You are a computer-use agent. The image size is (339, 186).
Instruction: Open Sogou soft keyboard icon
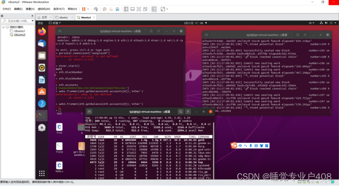[256, 145]
